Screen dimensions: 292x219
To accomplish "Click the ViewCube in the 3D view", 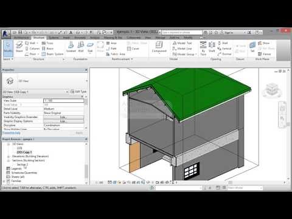I will 271,90.
